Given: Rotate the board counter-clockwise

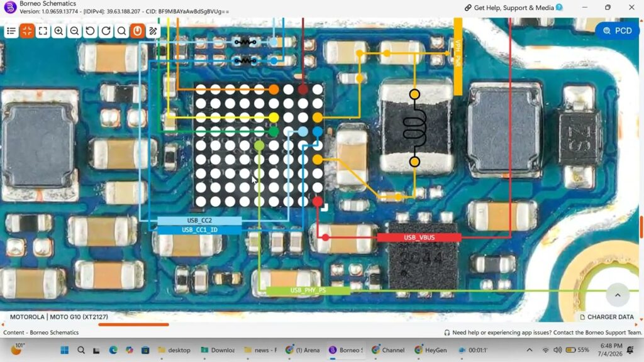Looking at the screenshot, I should [90, 31].
